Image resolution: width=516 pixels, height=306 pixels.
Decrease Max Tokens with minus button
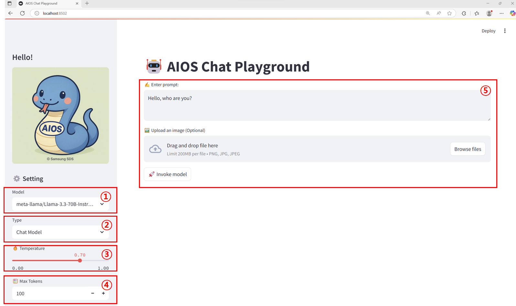tap(93, 293)
